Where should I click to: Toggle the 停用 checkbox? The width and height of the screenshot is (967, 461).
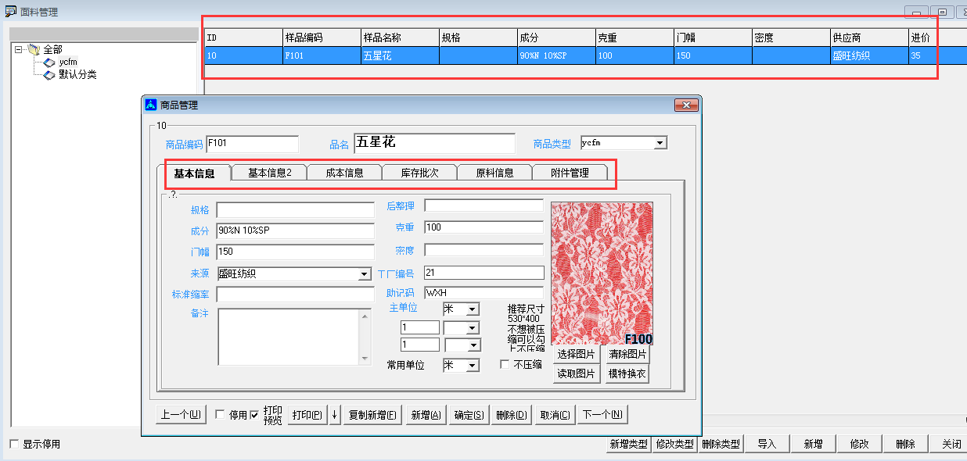coord(220,415)
